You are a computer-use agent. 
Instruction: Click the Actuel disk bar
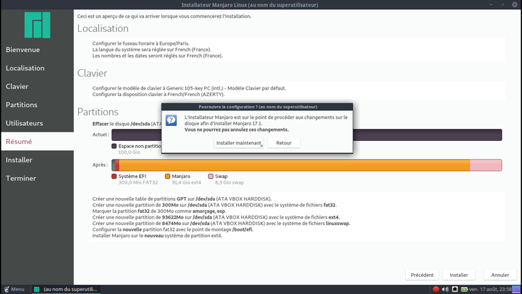tap(307, 135)
